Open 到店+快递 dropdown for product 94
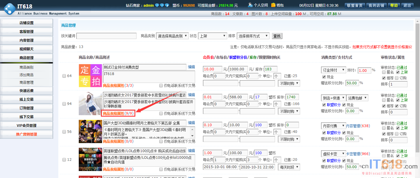 click(334, 98)
